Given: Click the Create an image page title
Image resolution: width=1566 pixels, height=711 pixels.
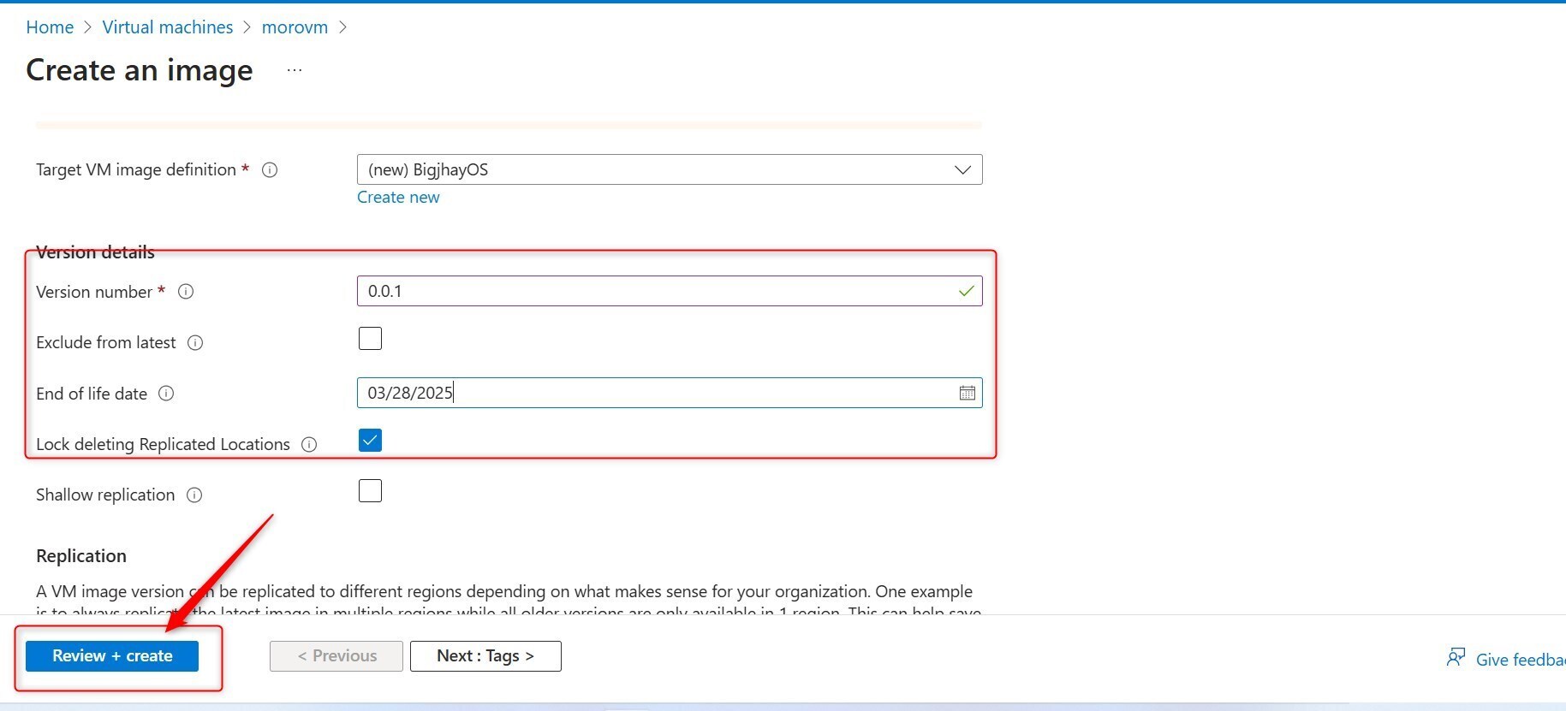Looking at the screenshot, I should click(x=140, y=70).
